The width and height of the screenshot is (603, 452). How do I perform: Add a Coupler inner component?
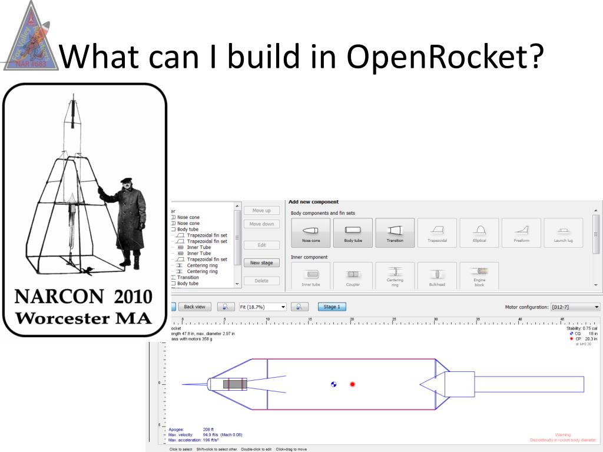[x=353, y=275]
